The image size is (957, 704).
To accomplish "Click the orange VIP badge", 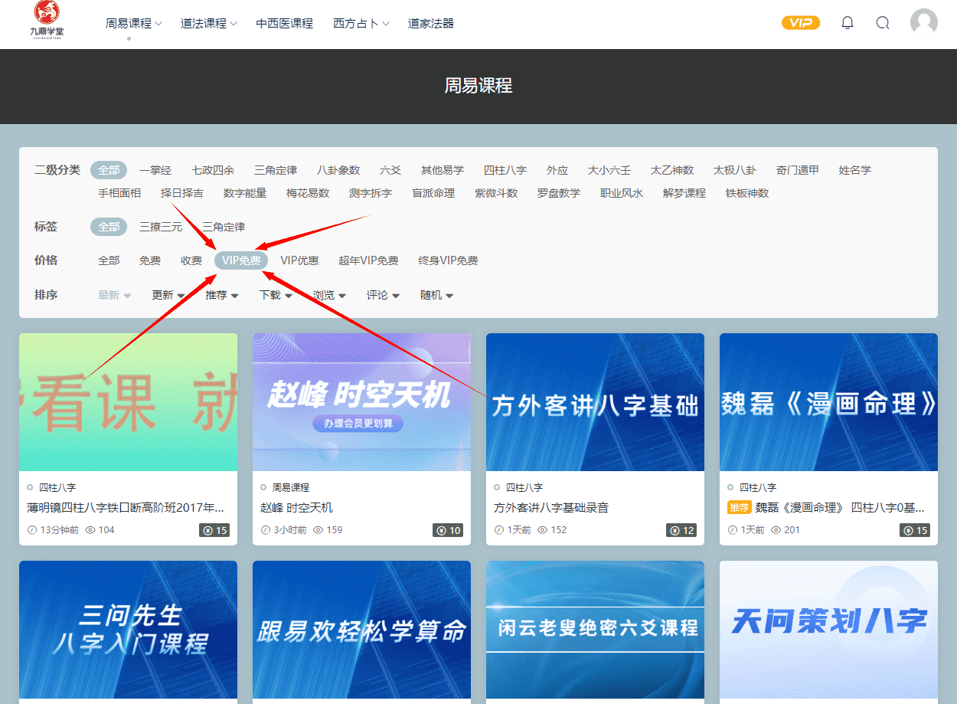I will tap(800, 23).
